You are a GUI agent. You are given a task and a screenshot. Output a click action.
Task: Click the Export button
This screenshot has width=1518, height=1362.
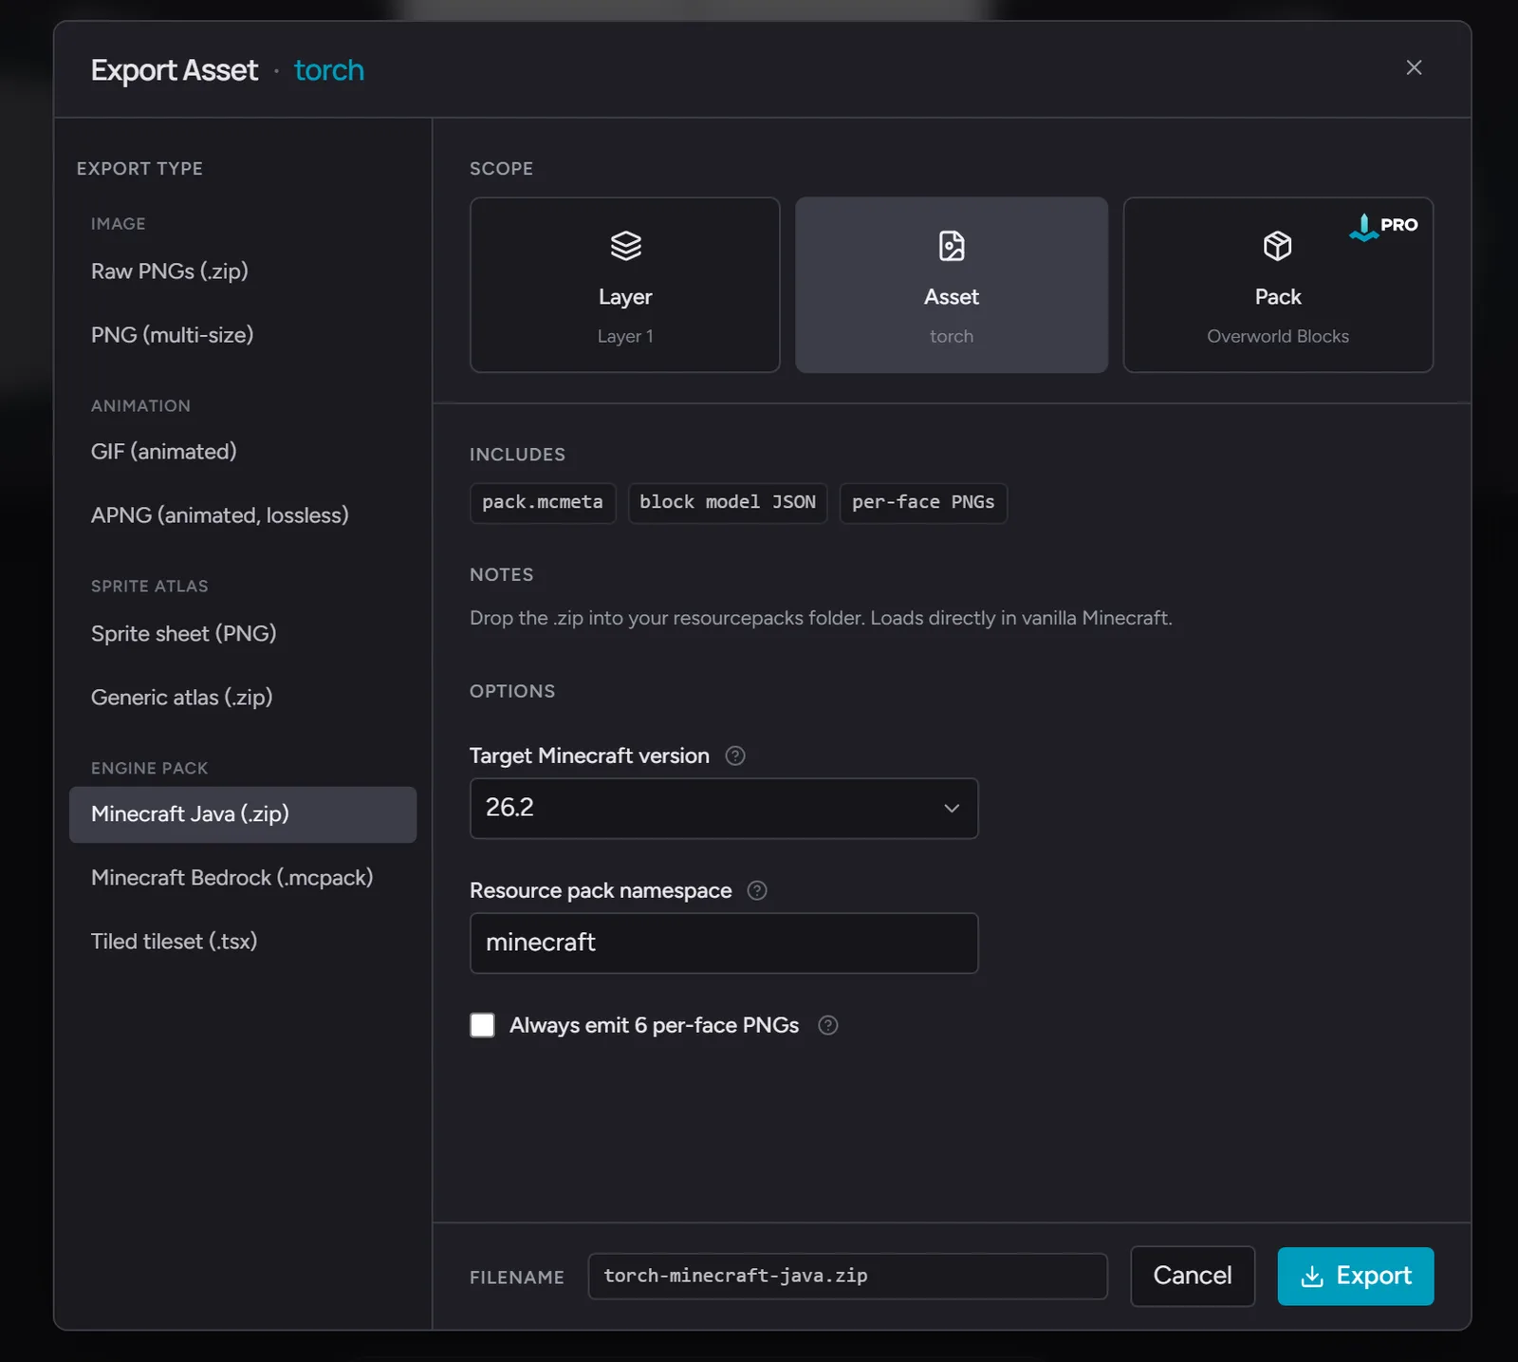[1356, 1276]
